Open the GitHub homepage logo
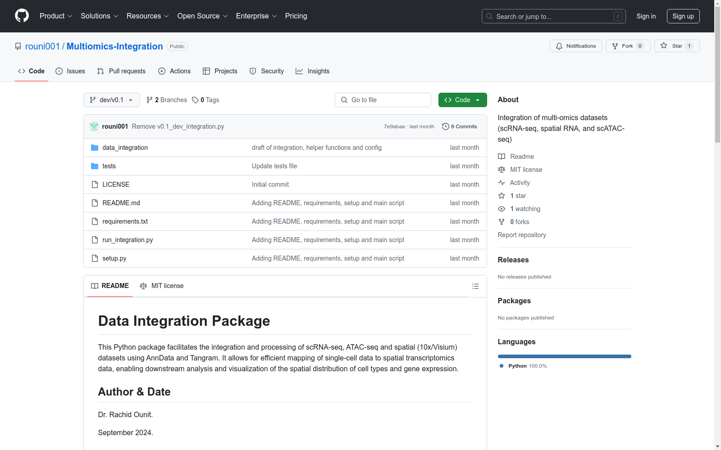Screen dimensions: 721x450 [22, 16]
